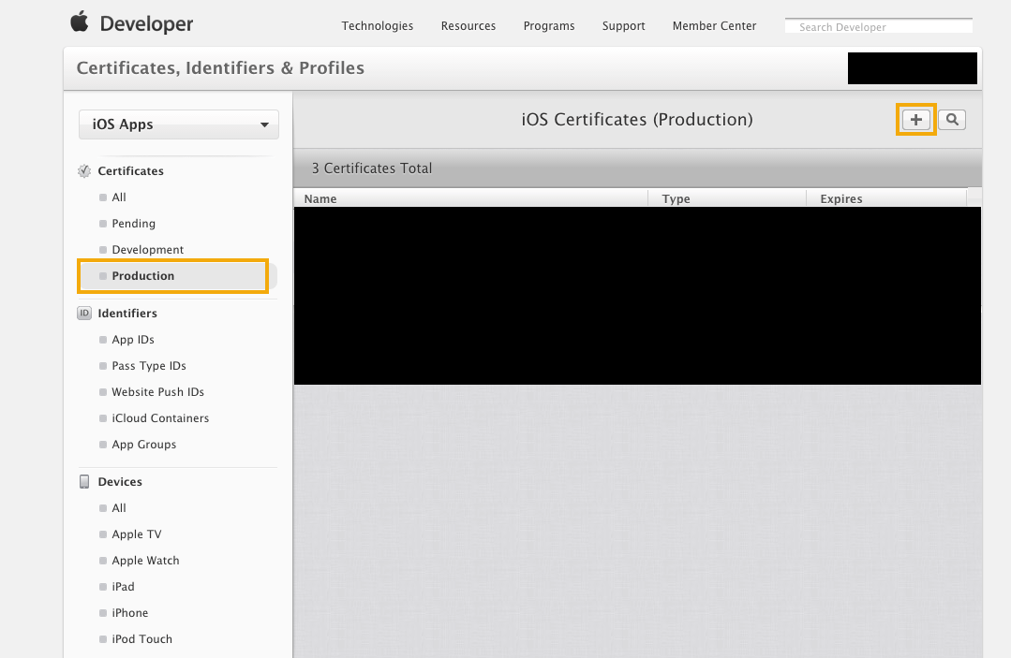Click the Apple logo in the header
Viewport: 1011px width, 658px height.
tap(79, 21)
